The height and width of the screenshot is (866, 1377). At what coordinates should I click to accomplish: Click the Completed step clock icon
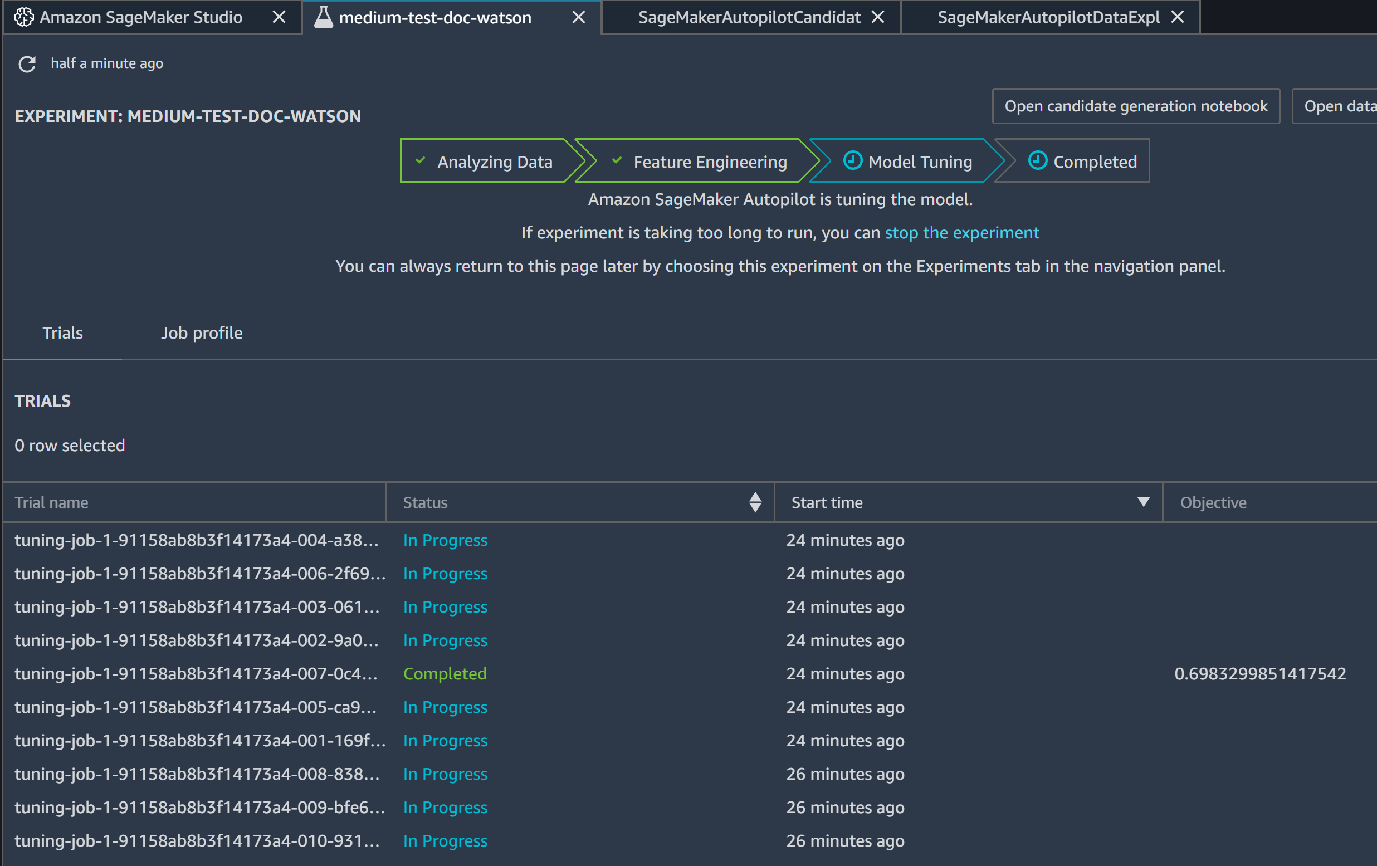click(1037, 160)
